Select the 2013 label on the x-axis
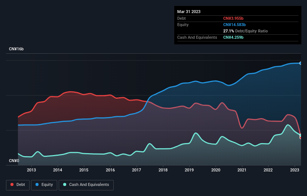 [31, 170]
